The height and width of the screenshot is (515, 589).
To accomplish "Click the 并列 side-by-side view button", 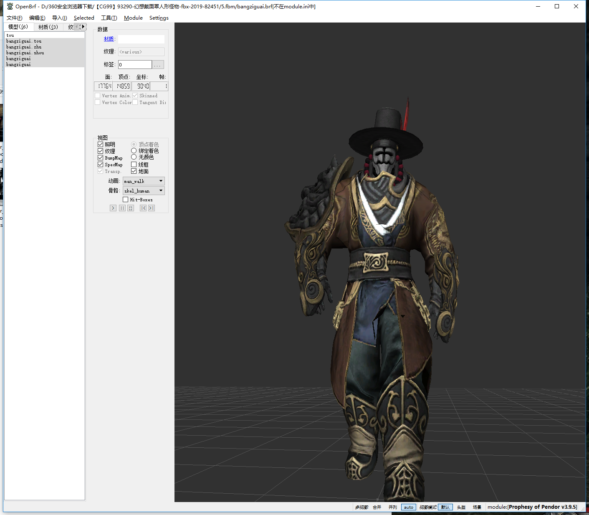I will pyautogui.click(x=393, y=507).
